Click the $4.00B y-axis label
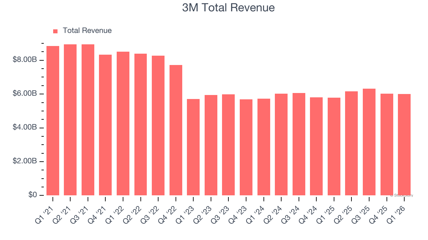The height and width of the screenshot is (240, 428). tap(25, 128)
